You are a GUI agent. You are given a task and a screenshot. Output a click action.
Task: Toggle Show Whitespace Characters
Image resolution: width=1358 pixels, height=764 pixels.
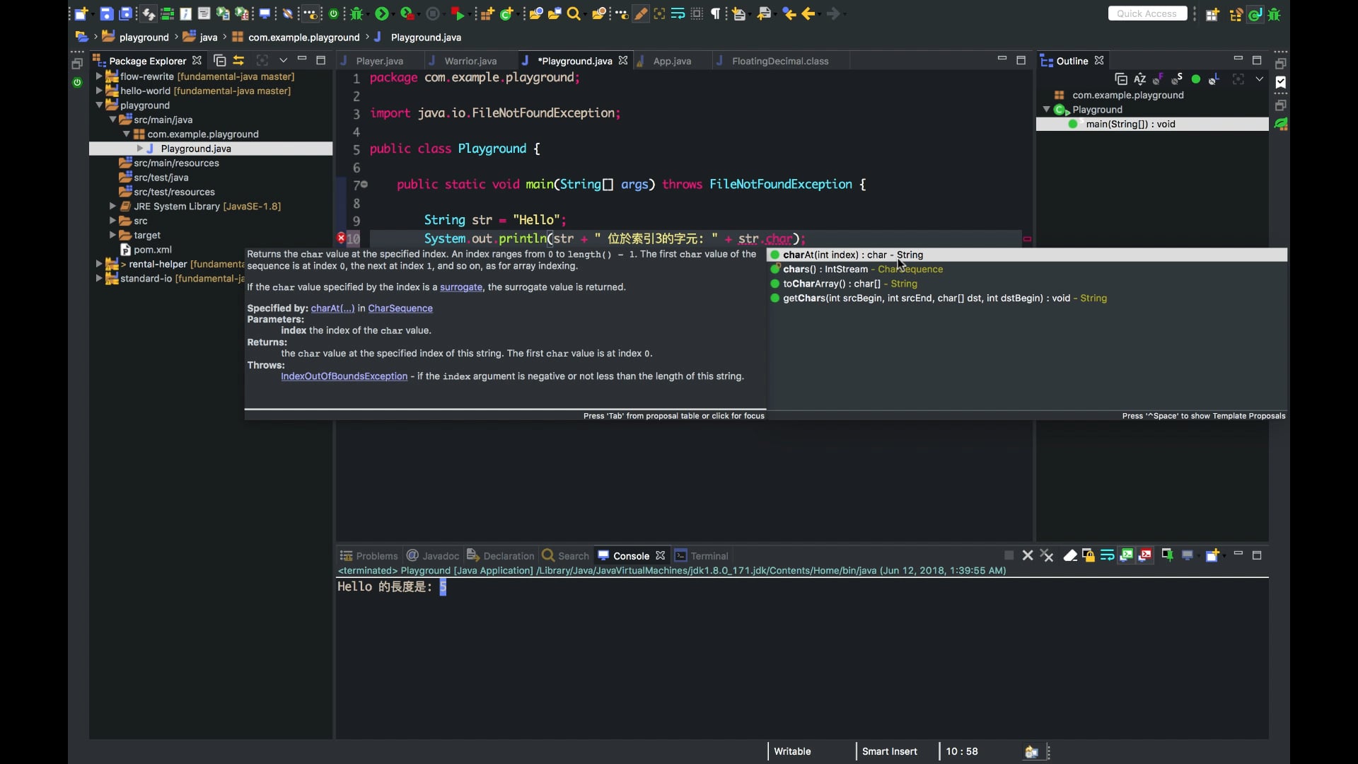[716, 13]
